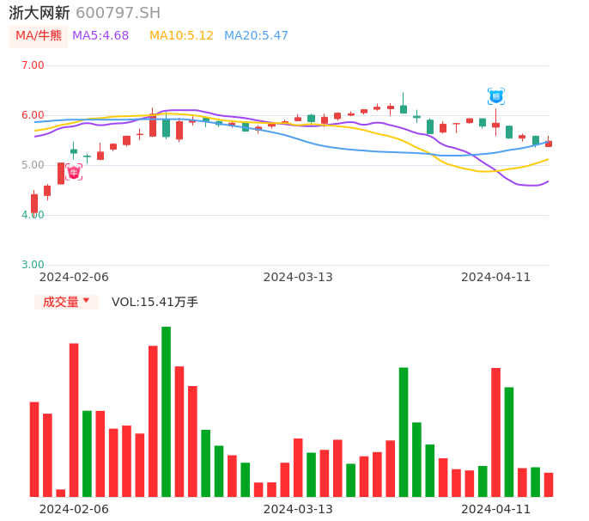Click the tallest green volume bar
The width and height of the screenshot is (589, 521).
pos(166,412)
